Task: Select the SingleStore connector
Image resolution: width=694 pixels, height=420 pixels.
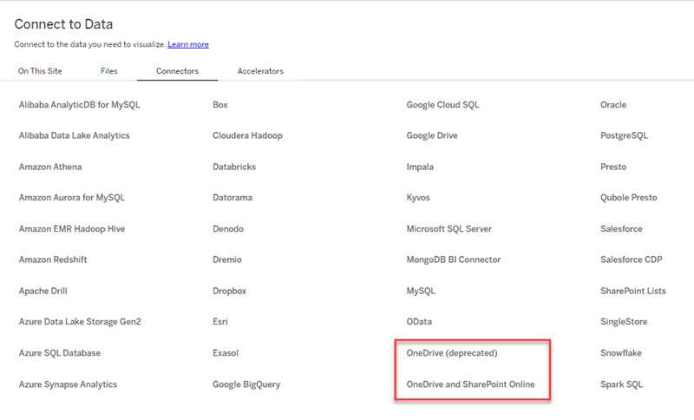Action: click(624, 322)
